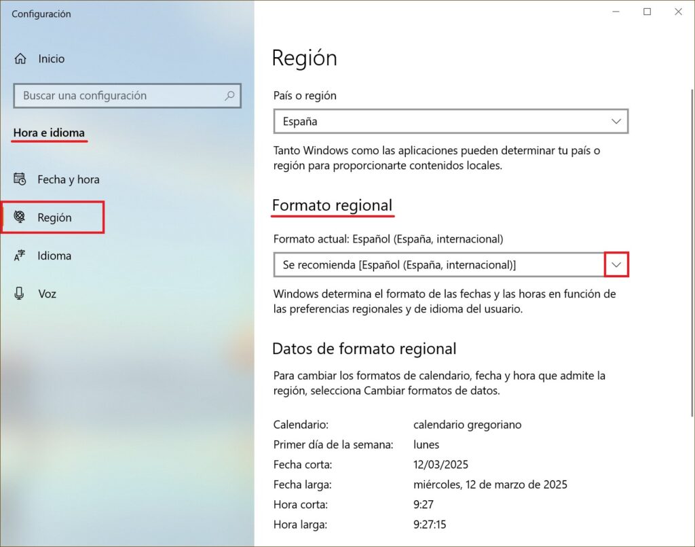Click the Hora e idioma section label
The width and height of the screenshot is (695, 547).
pos(49,133)
